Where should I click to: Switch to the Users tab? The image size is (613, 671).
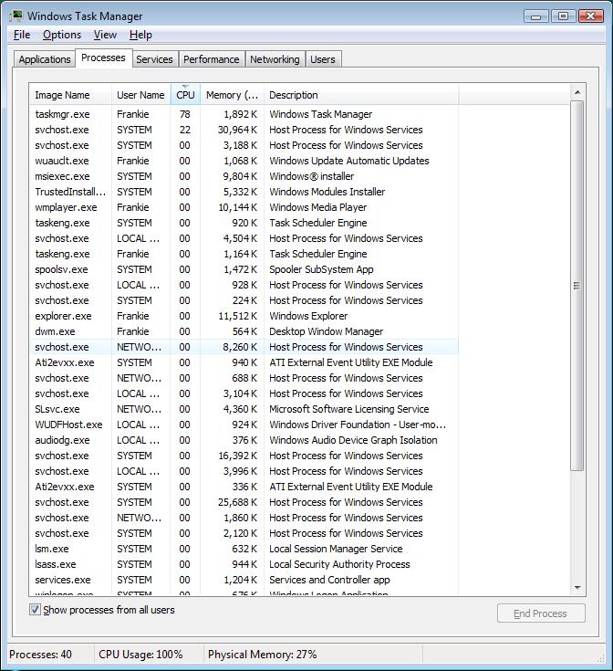tap(323, 59)
